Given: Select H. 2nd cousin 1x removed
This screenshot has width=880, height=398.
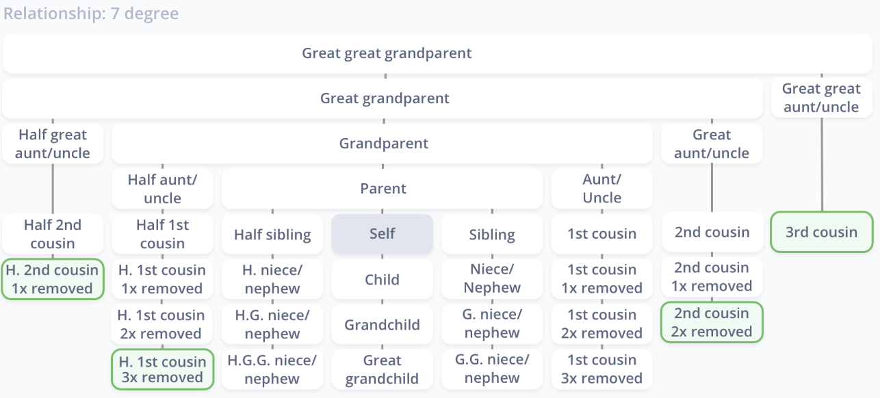Looking at the screenshot, I should pos(53,279).
